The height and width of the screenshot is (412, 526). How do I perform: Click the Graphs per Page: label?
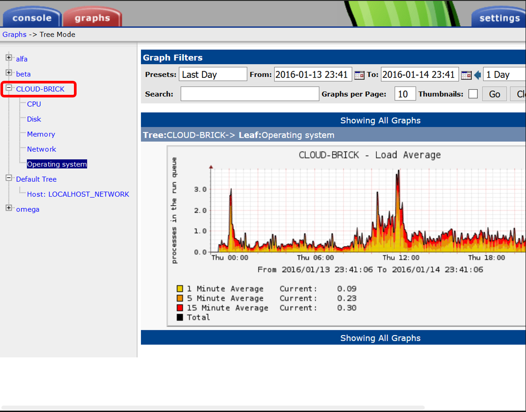click(354, 94)
